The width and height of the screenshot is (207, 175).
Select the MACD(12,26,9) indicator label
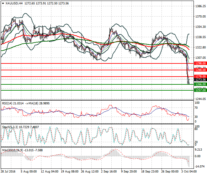click(x=22, y=150)
